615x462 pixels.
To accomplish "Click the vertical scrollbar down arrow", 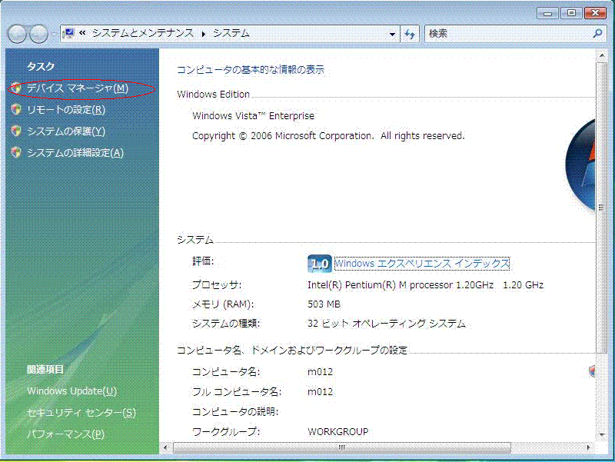I will 601,434.
